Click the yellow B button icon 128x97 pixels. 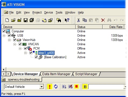(x=85, y=86)
